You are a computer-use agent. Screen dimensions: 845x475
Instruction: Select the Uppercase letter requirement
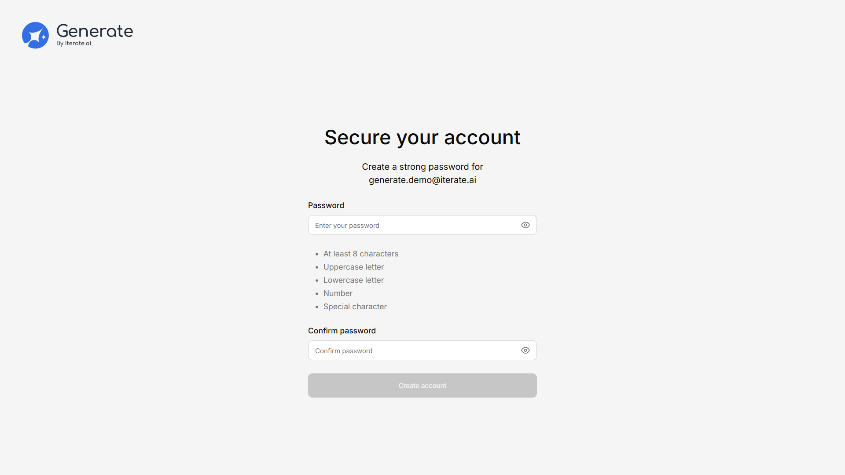tap(353, 267)
